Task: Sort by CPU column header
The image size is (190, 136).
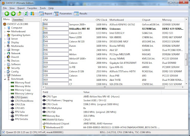Action: coord(68,20)
